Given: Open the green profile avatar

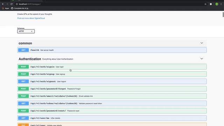Looking at the screenshot, I should [x=217, y=4].
